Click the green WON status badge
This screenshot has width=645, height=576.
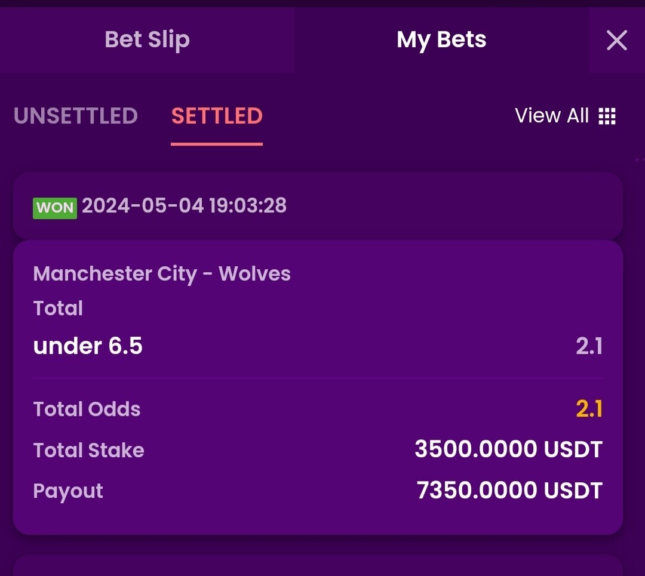coord(55,208)
